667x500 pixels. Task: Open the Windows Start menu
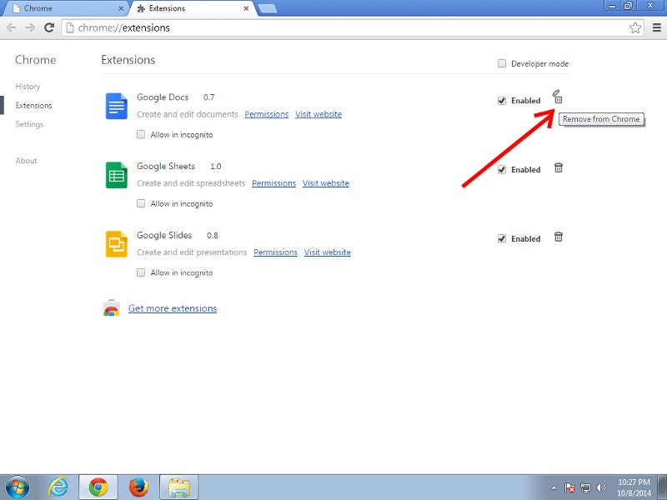pyautogui.click(x=18, y=487)
